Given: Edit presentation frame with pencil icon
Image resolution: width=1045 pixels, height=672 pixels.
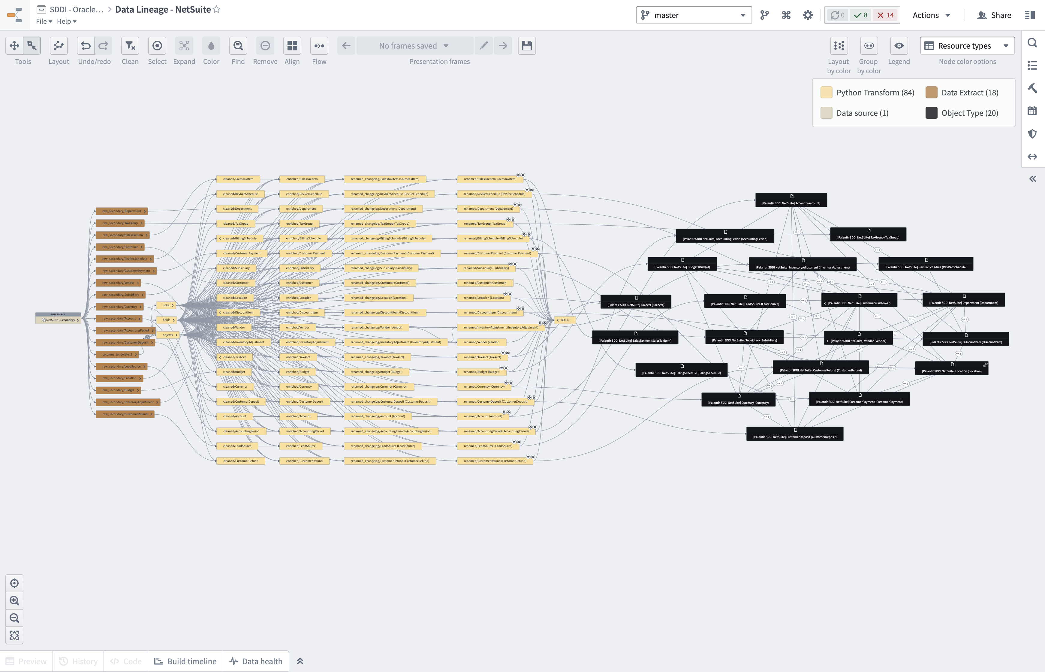Looking at the screenshot, I should [x=484, y=46].
